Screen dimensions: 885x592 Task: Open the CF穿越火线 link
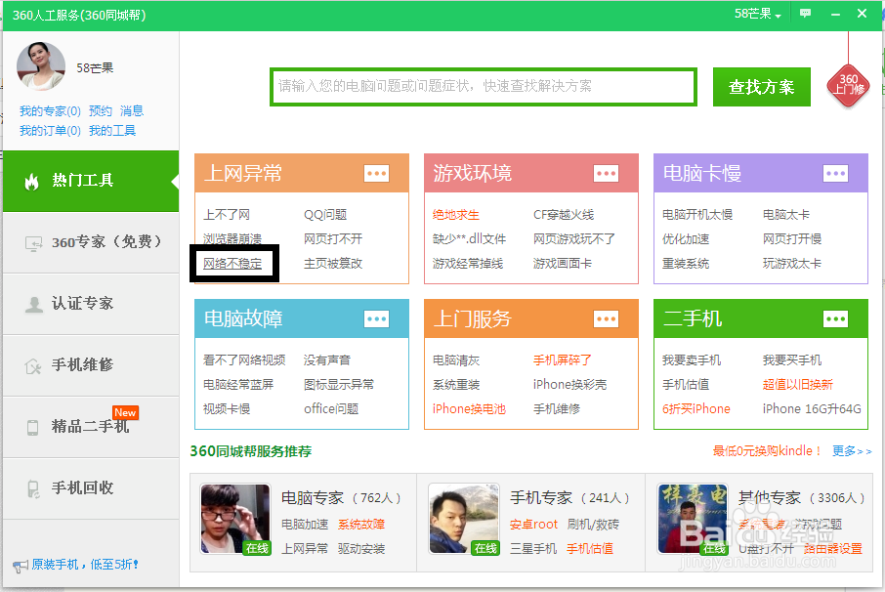564,215
